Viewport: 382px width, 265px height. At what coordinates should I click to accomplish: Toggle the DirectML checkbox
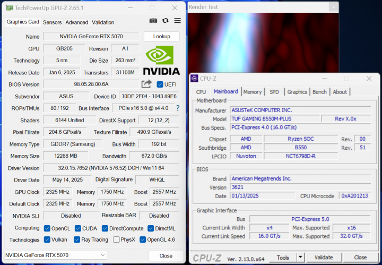[x=151, y=228]
